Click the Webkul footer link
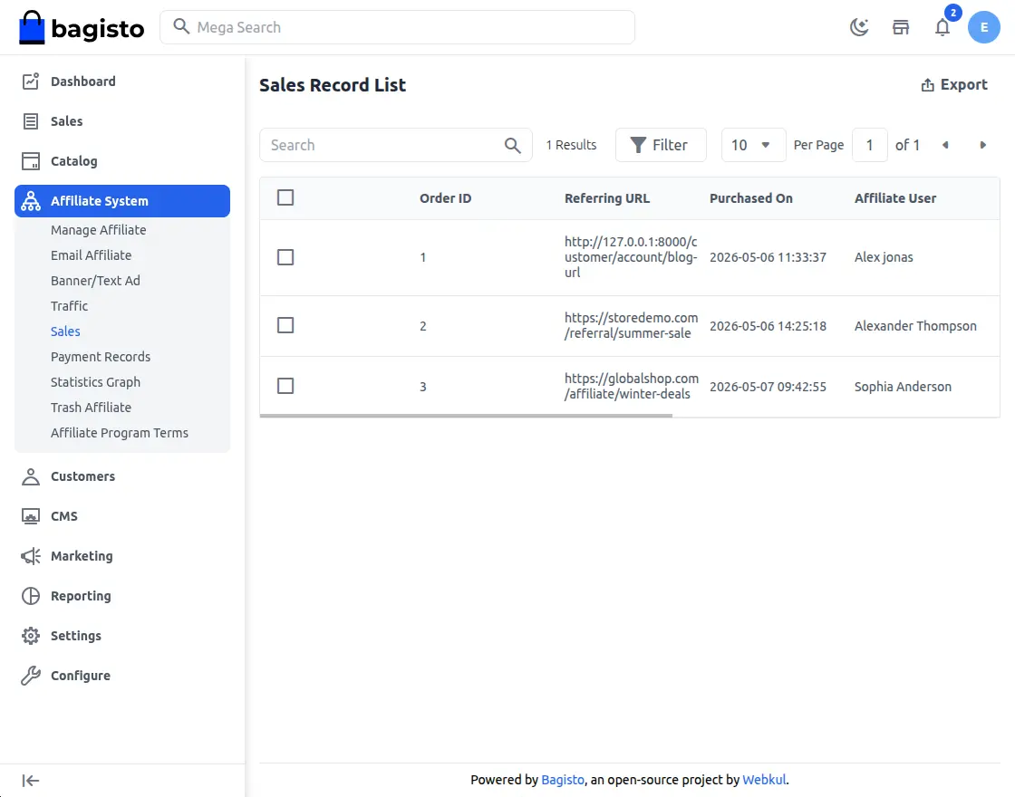Image resolution: width=1015 pixels, height=797 pixels. (764, 780)
